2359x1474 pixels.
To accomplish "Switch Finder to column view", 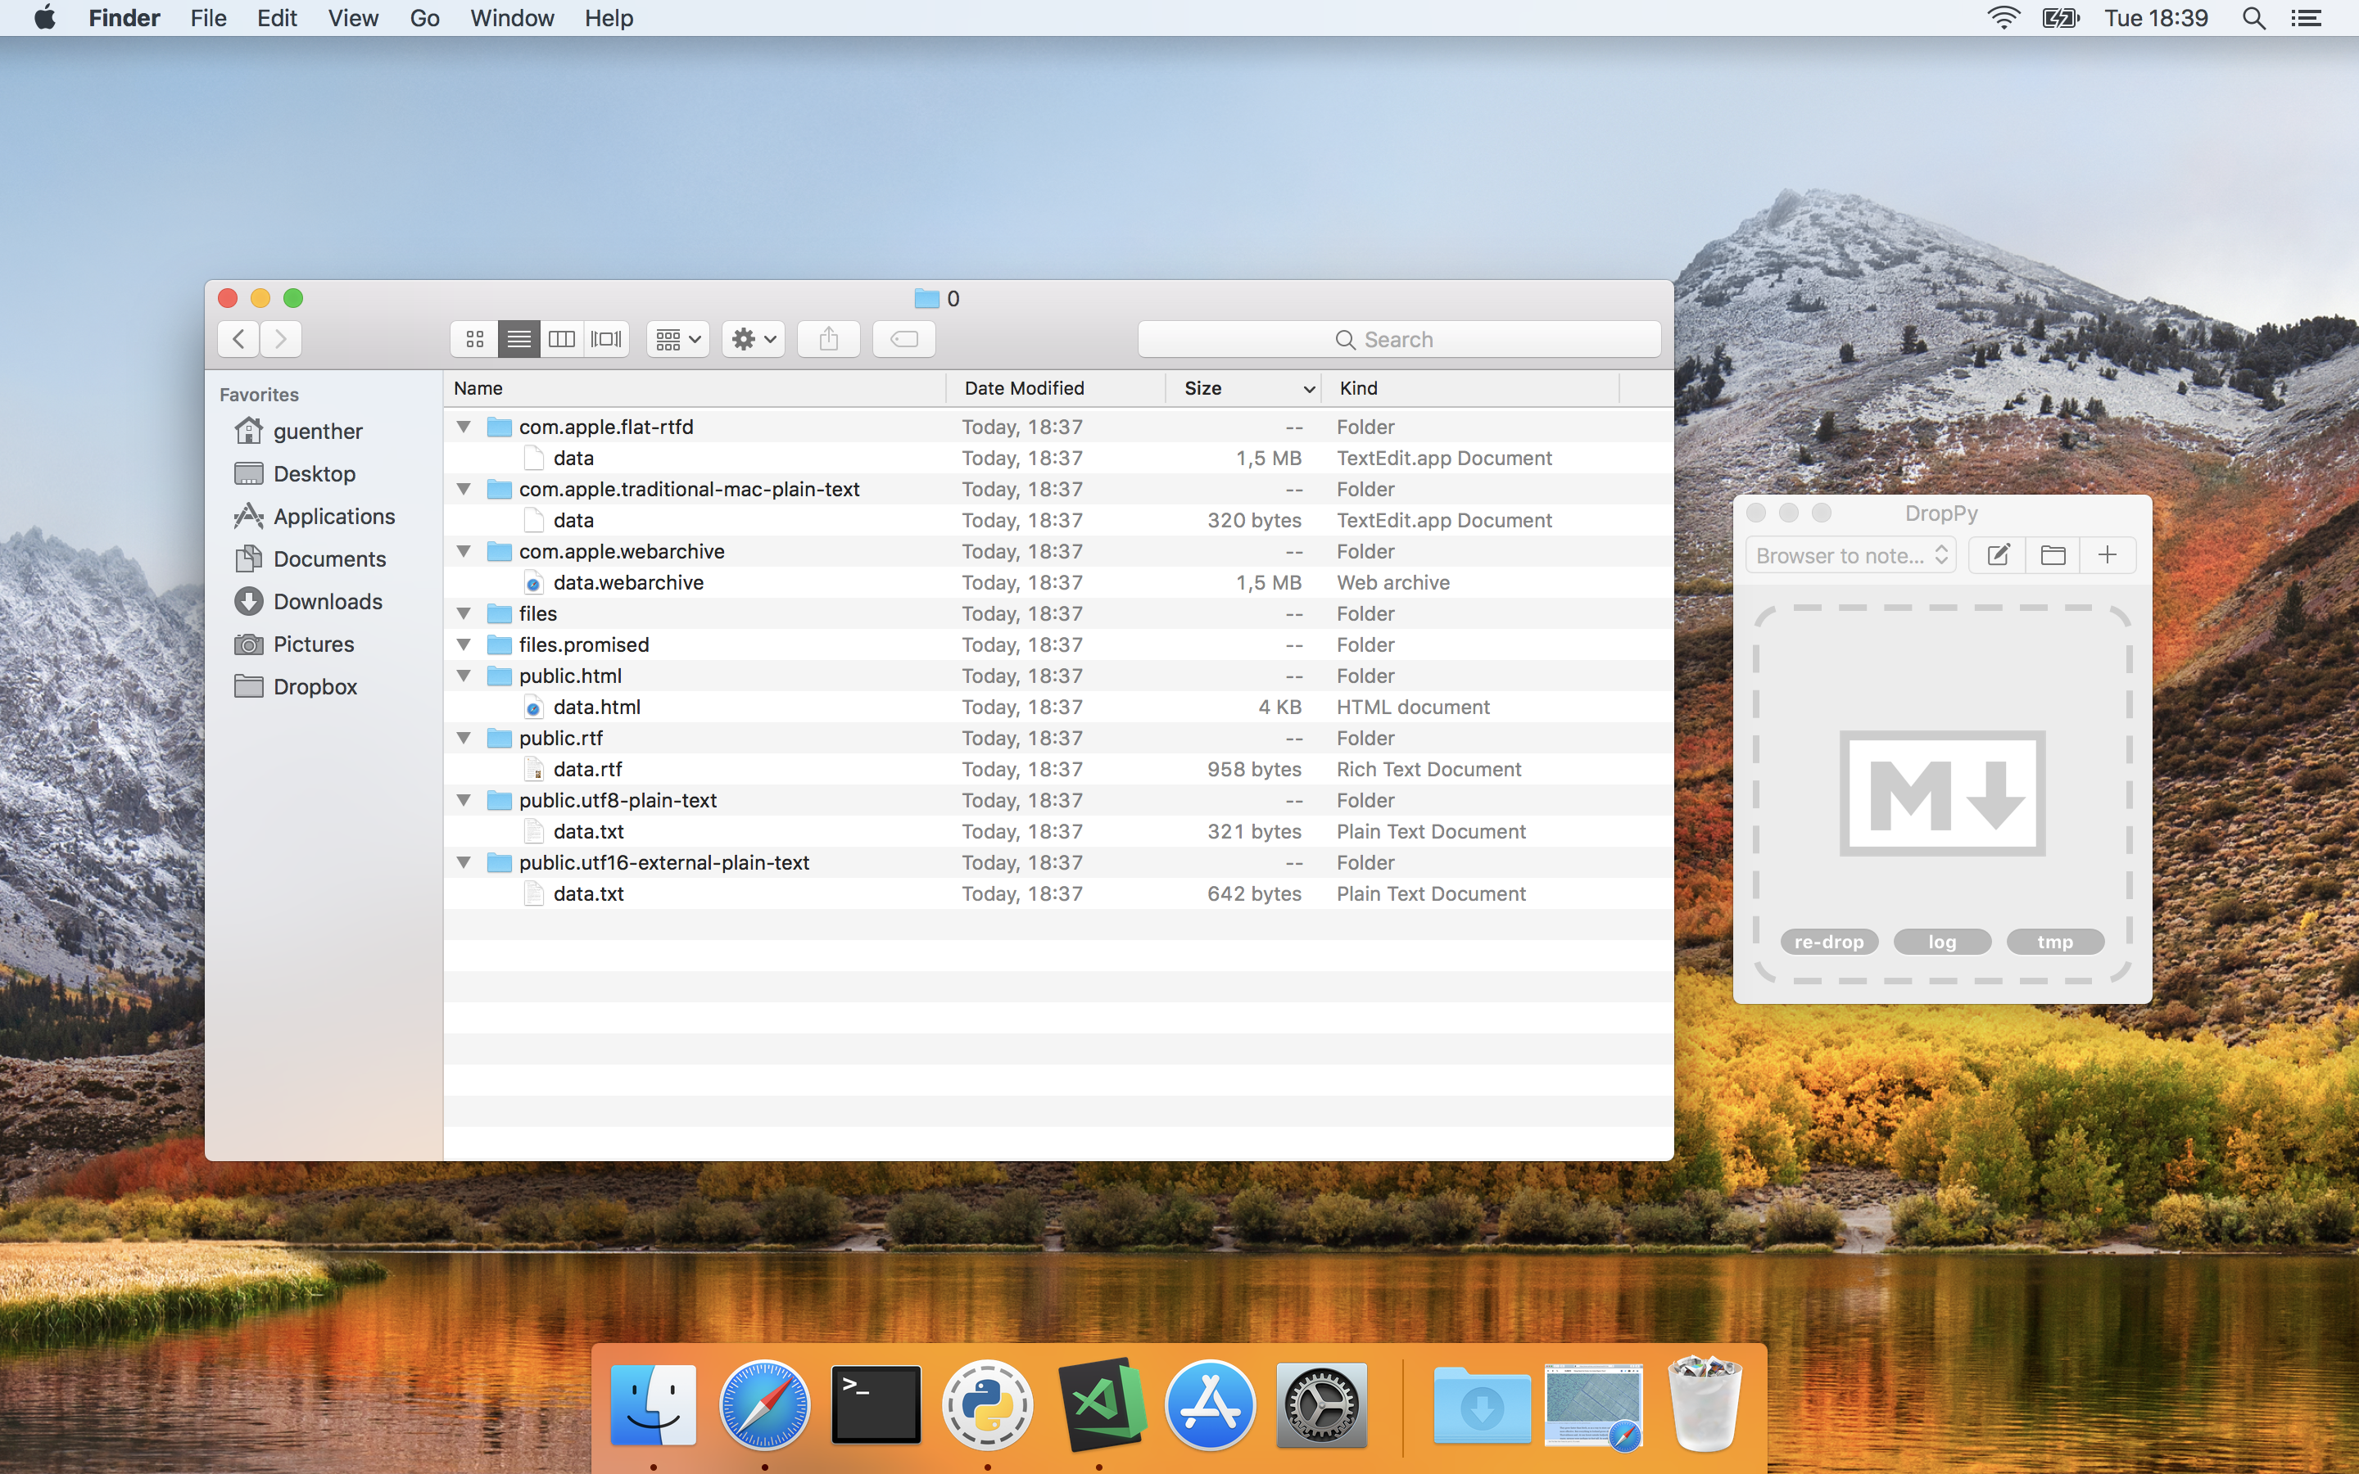I will 561,339.
